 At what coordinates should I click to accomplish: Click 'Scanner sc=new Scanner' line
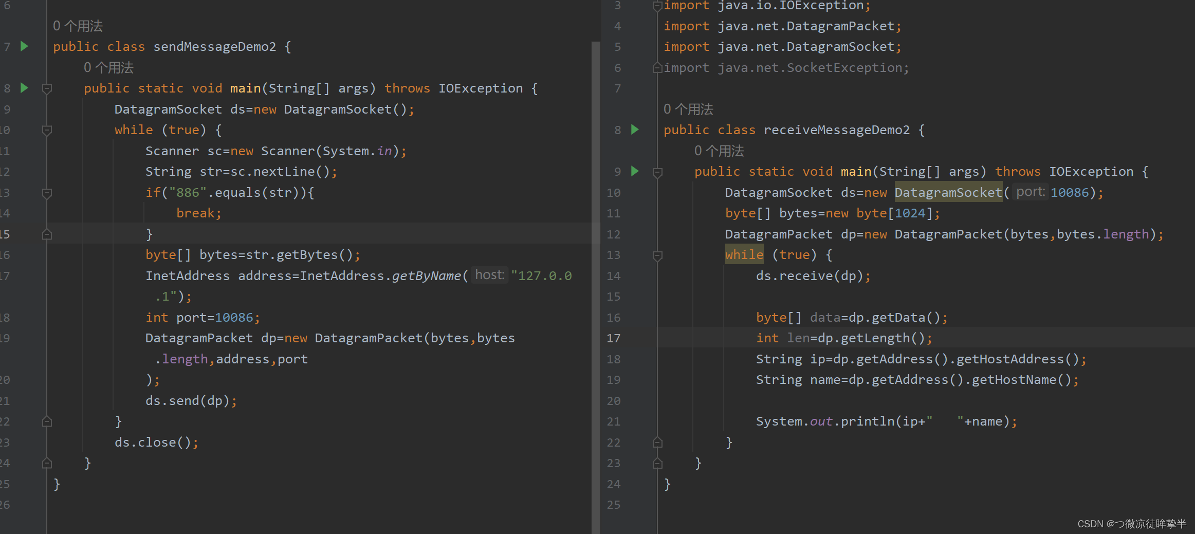pyautogui.click(x=276, y=151)
